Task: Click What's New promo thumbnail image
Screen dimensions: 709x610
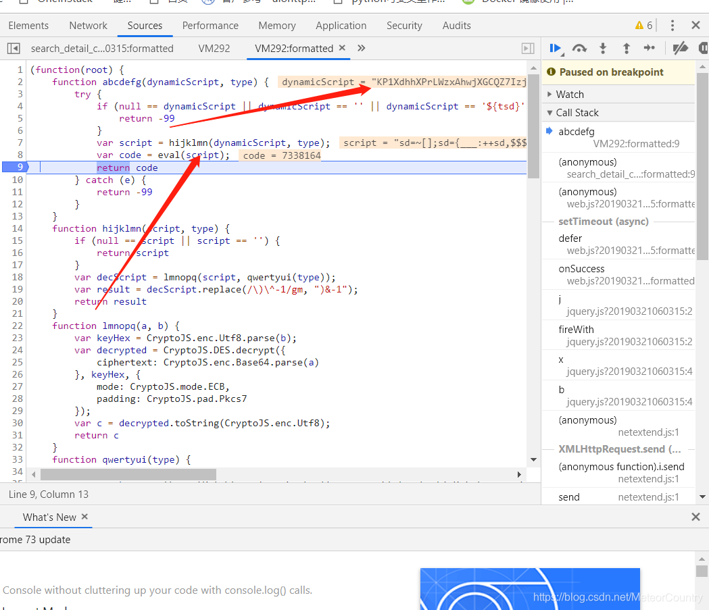Action: point(530,589)
